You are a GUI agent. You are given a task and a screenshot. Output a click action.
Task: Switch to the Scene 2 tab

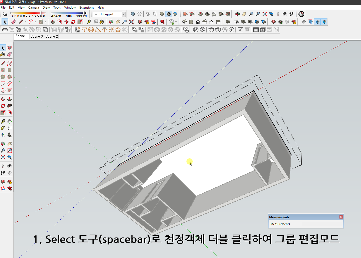click(51, 36)
